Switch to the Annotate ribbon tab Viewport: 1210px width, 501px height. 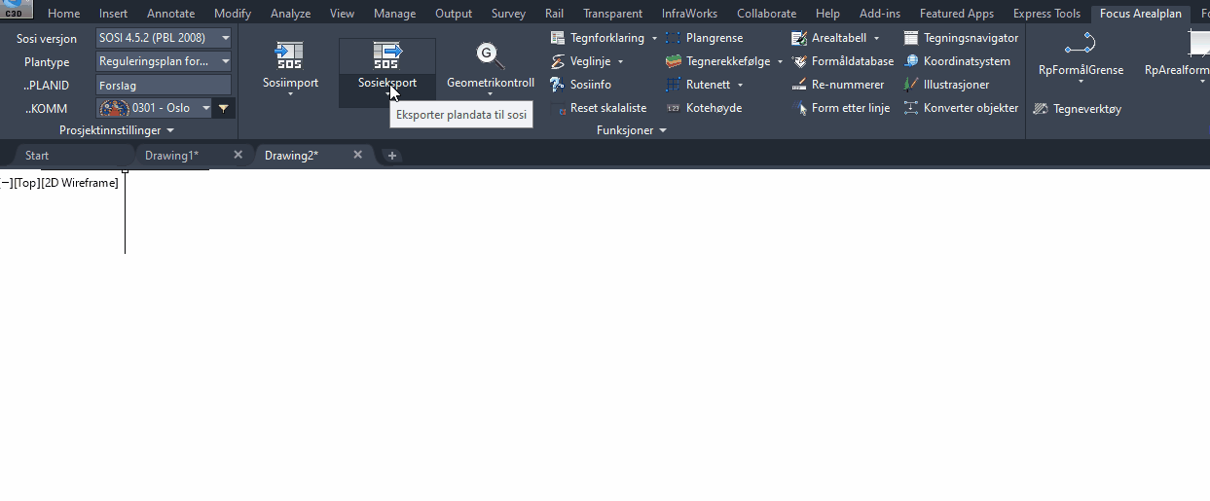(170, 14)
